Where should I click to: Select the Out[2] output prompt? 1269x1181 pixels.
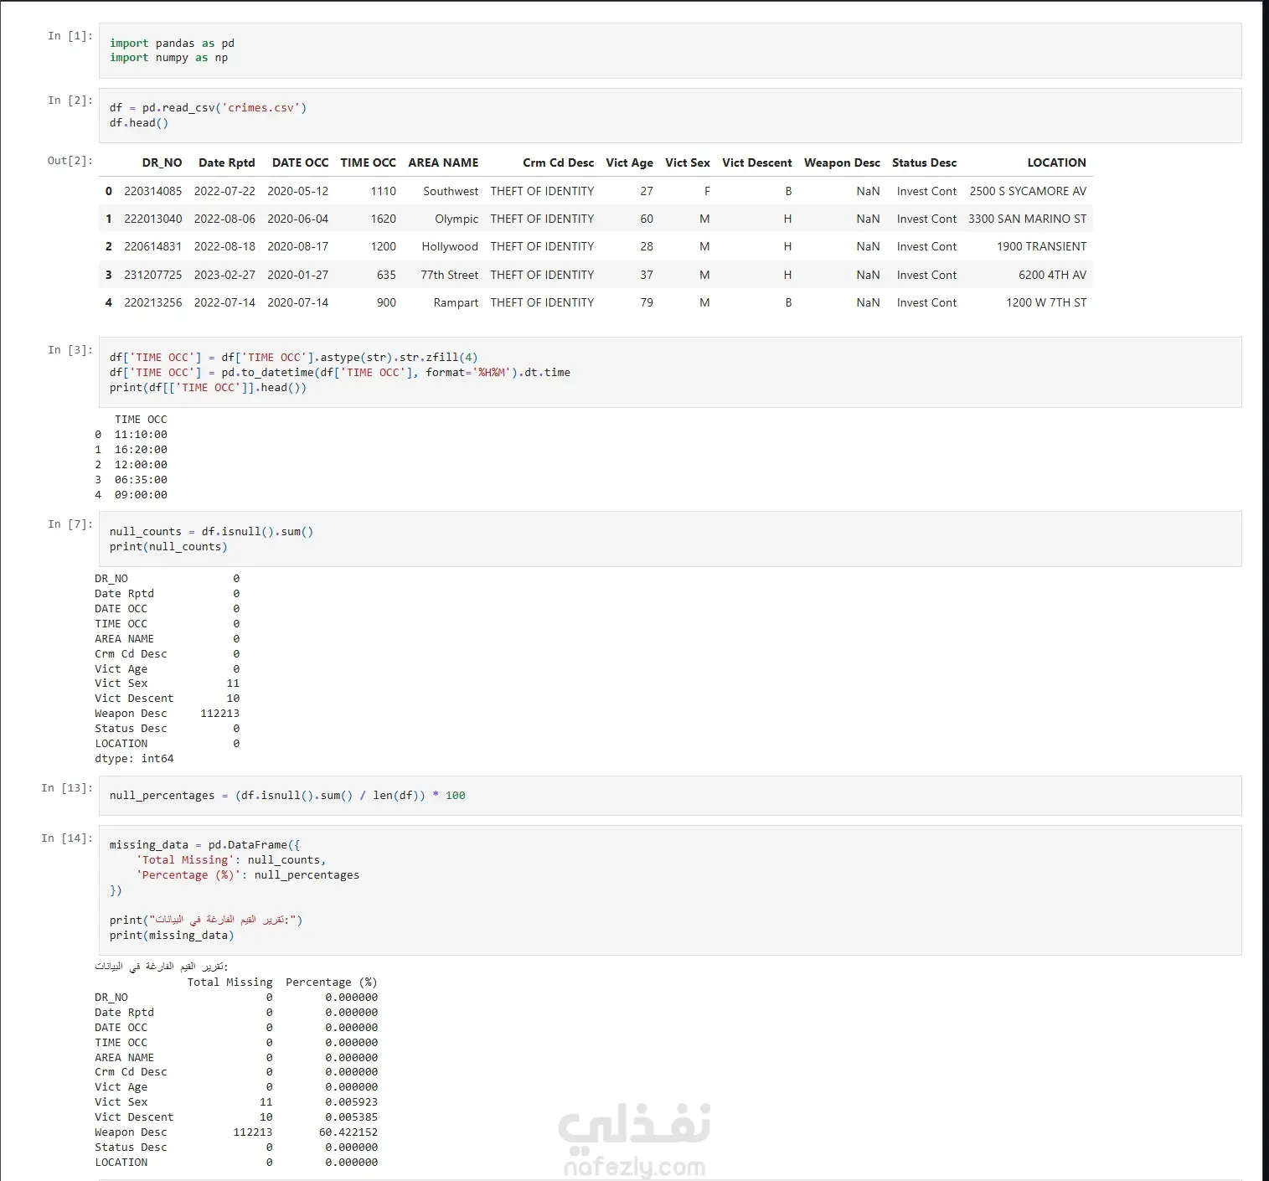pyautogui.click(x=70, y=161)
